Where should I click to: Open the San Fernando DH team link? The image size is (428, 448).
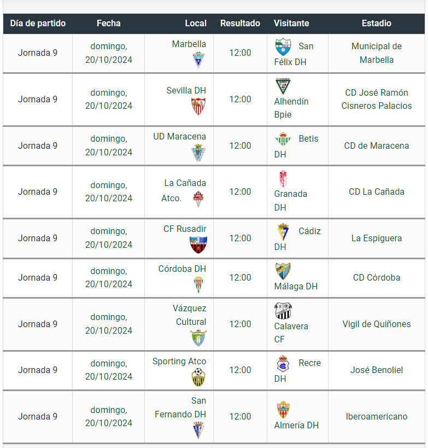tap(180, 408)
